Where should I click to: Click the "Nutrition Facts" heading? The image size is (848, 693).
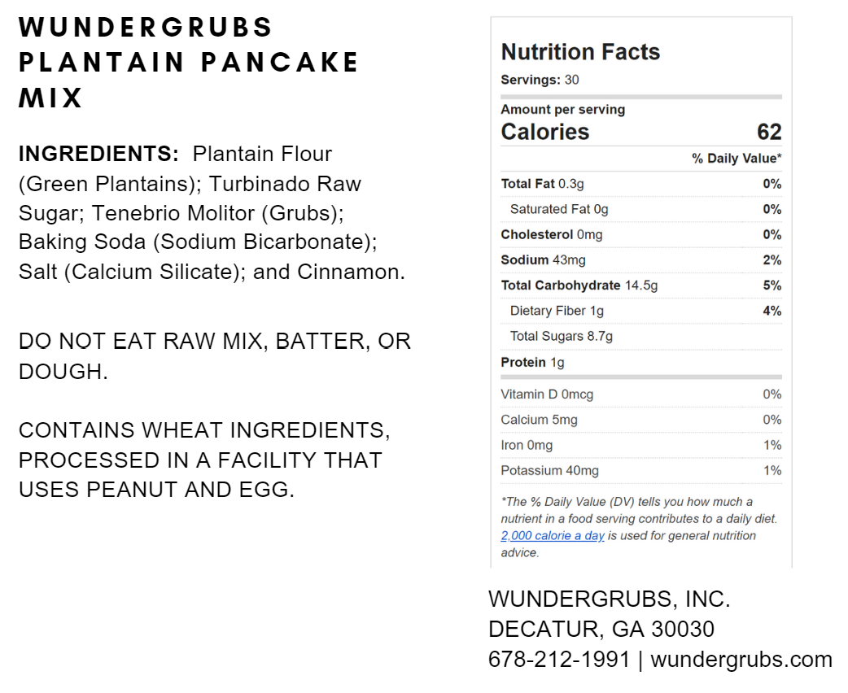(x=580, y=52)
